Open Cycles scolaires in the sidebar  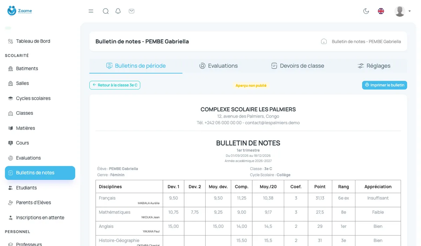40,98
